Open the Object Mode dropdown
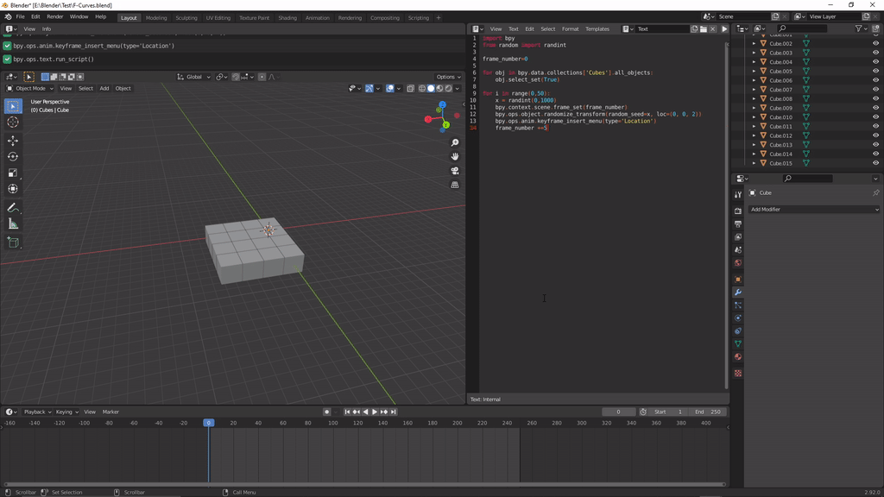The width and height of the screenshot is (884, 497). [x=29, y=88]
